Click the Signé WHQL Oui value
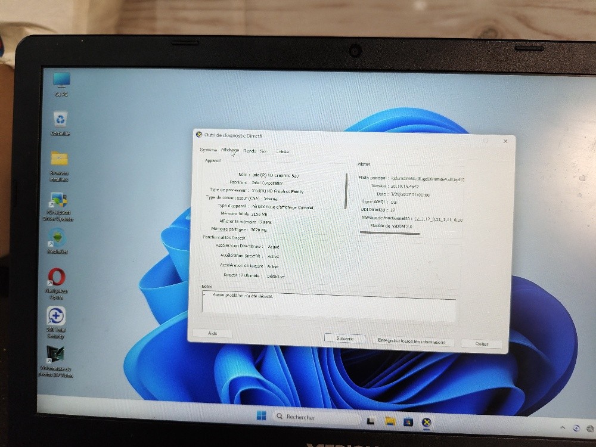The height and width of the screenshot is (447, 596). point(394,202)
